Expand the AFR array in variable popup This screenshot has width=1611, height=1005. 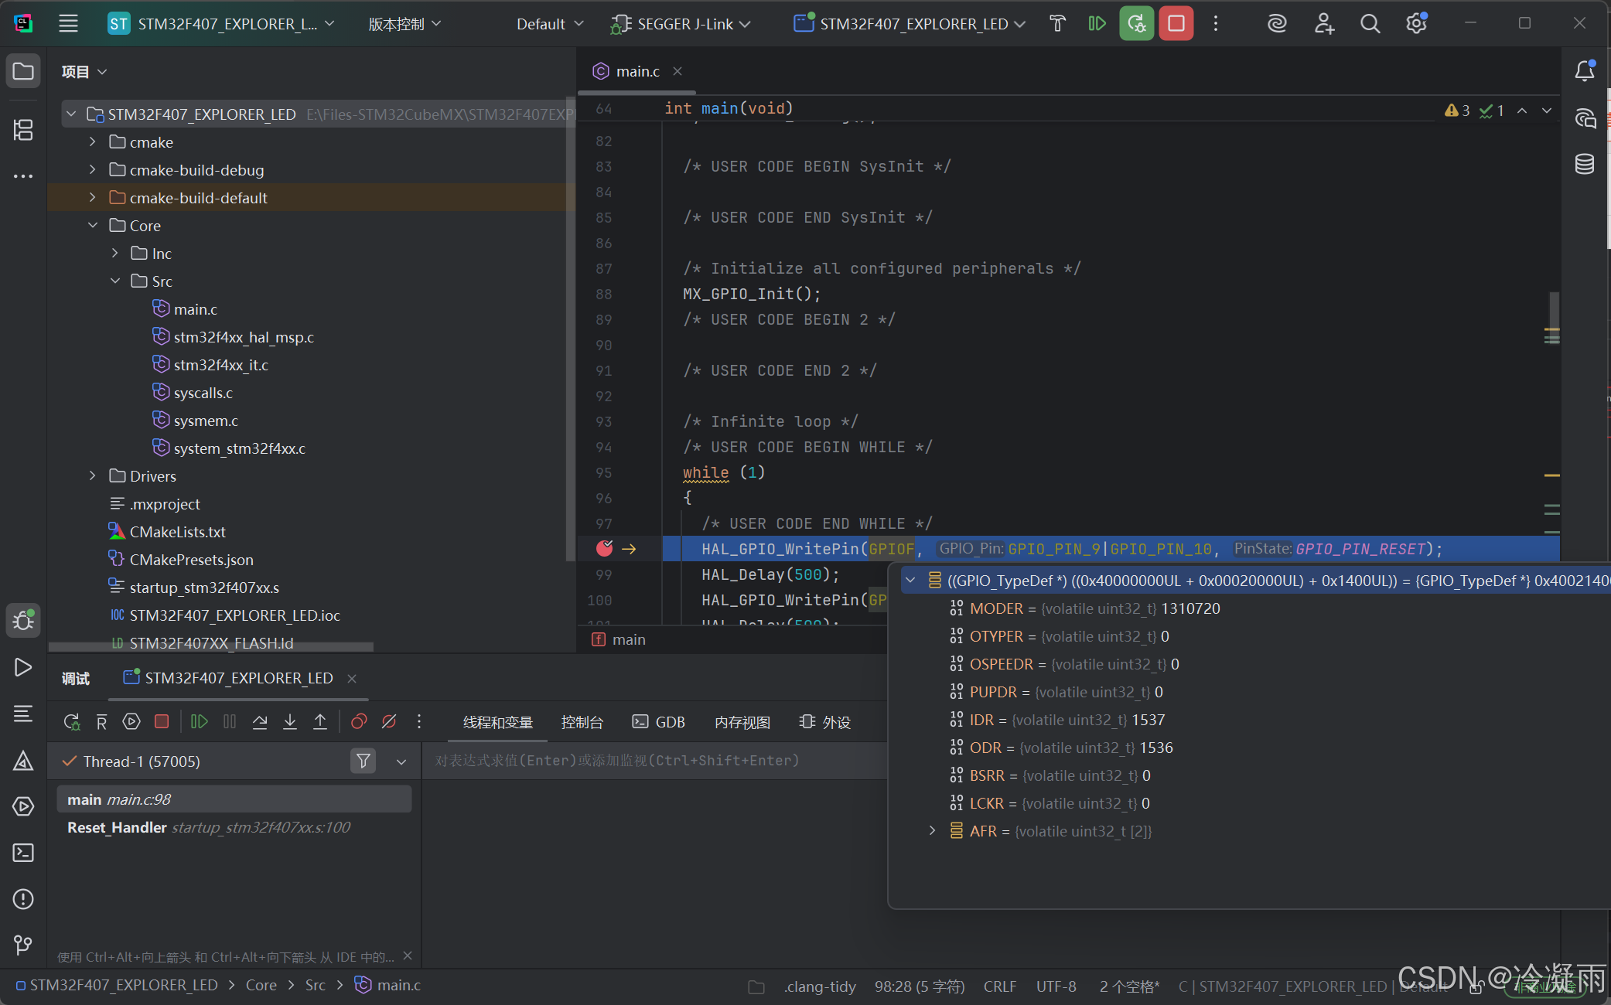(932, 831)
